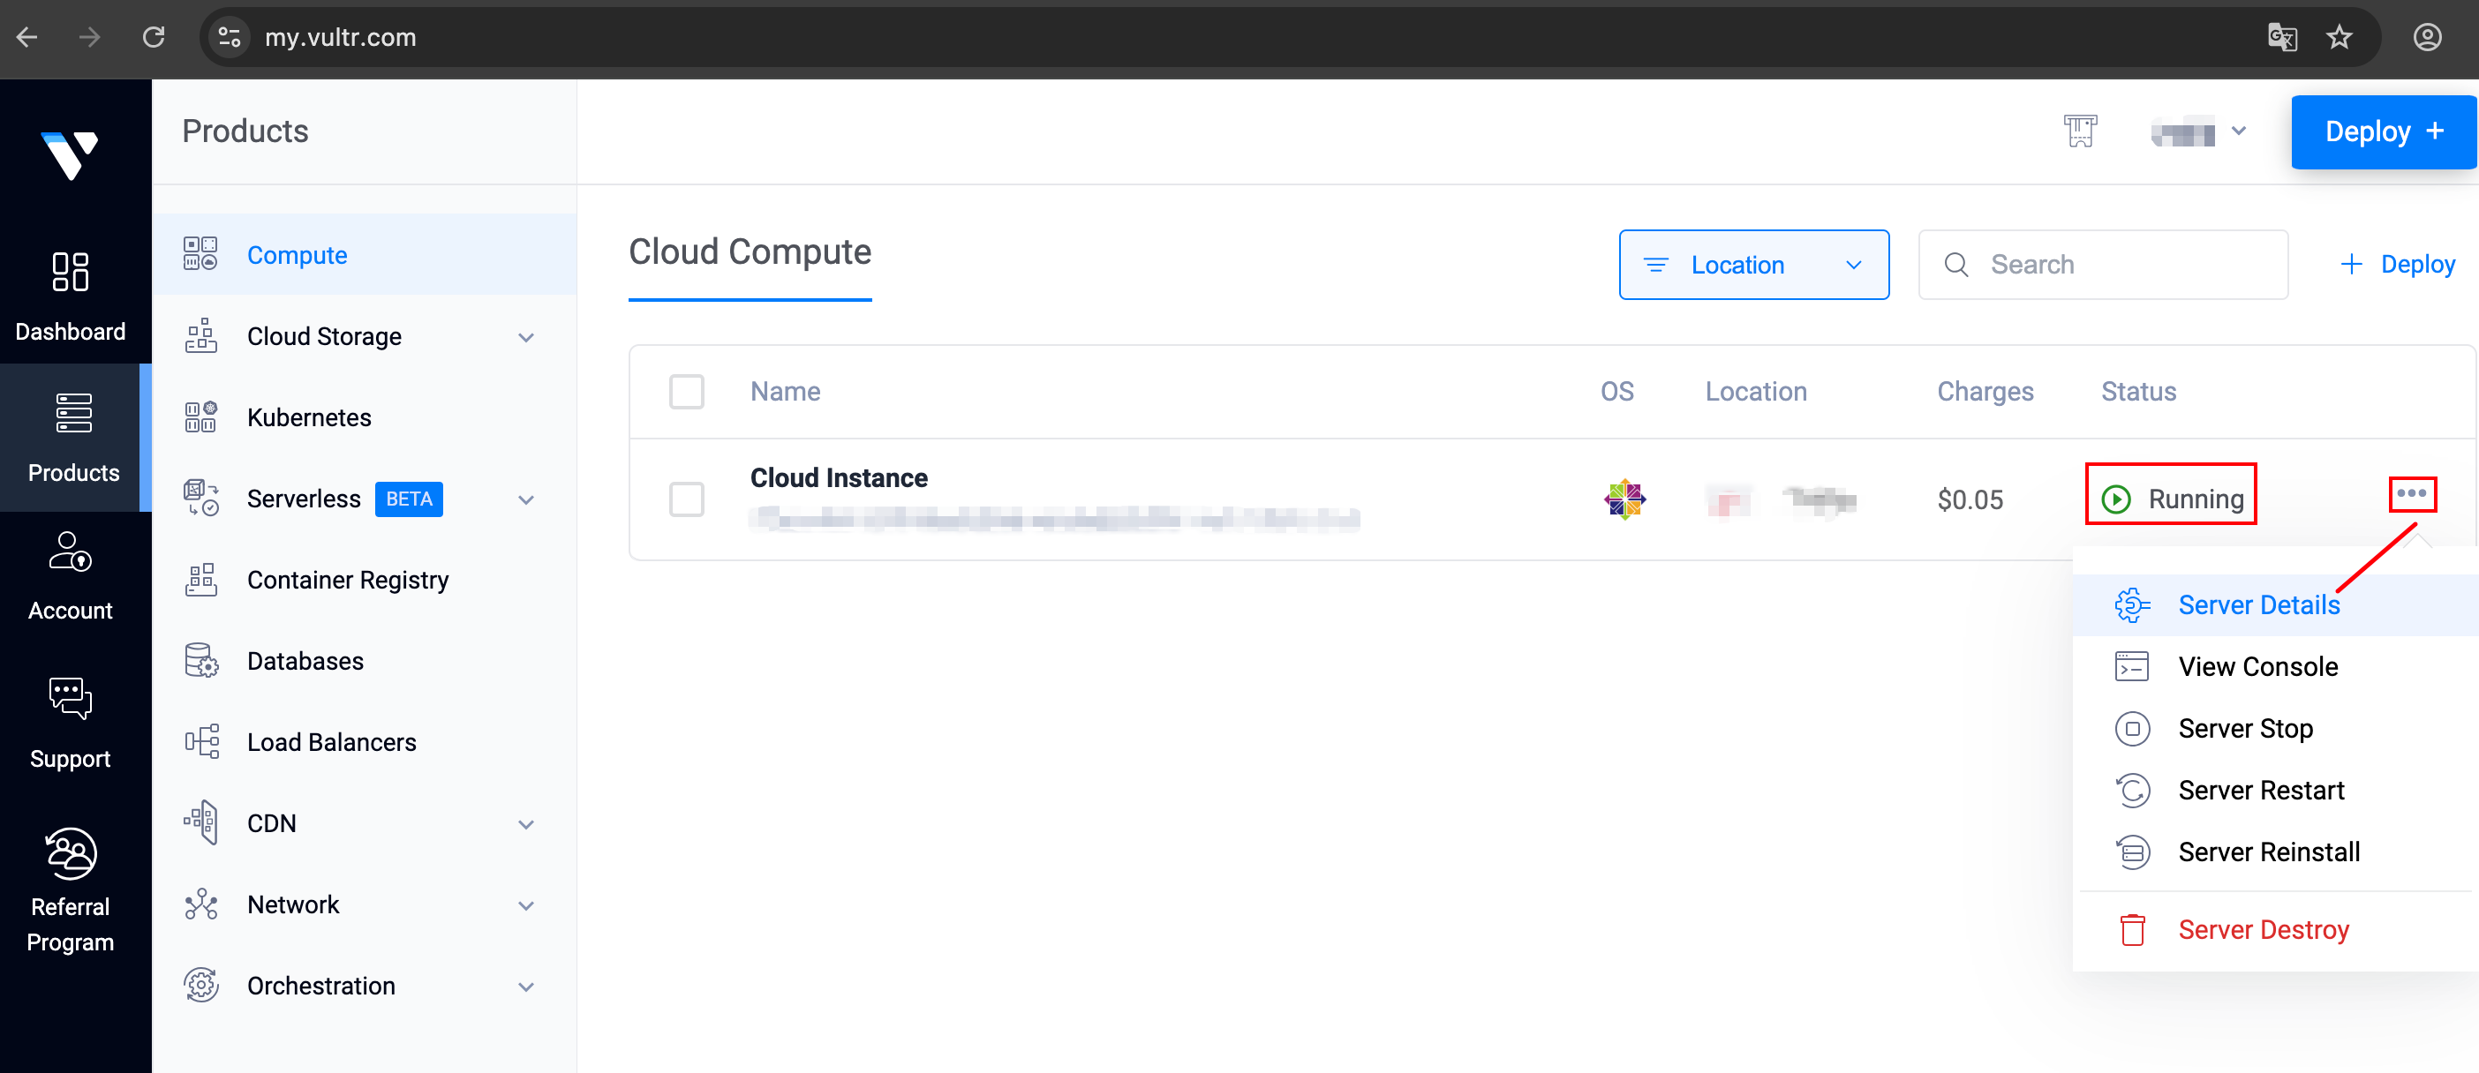
Task: Click the browser reload icon
Action: click(154, 37)
